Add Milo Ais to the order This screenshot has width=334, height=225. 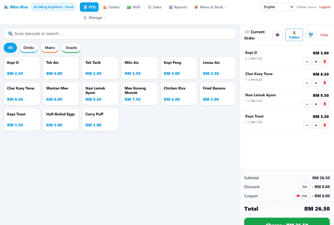[x=140, y=68]
